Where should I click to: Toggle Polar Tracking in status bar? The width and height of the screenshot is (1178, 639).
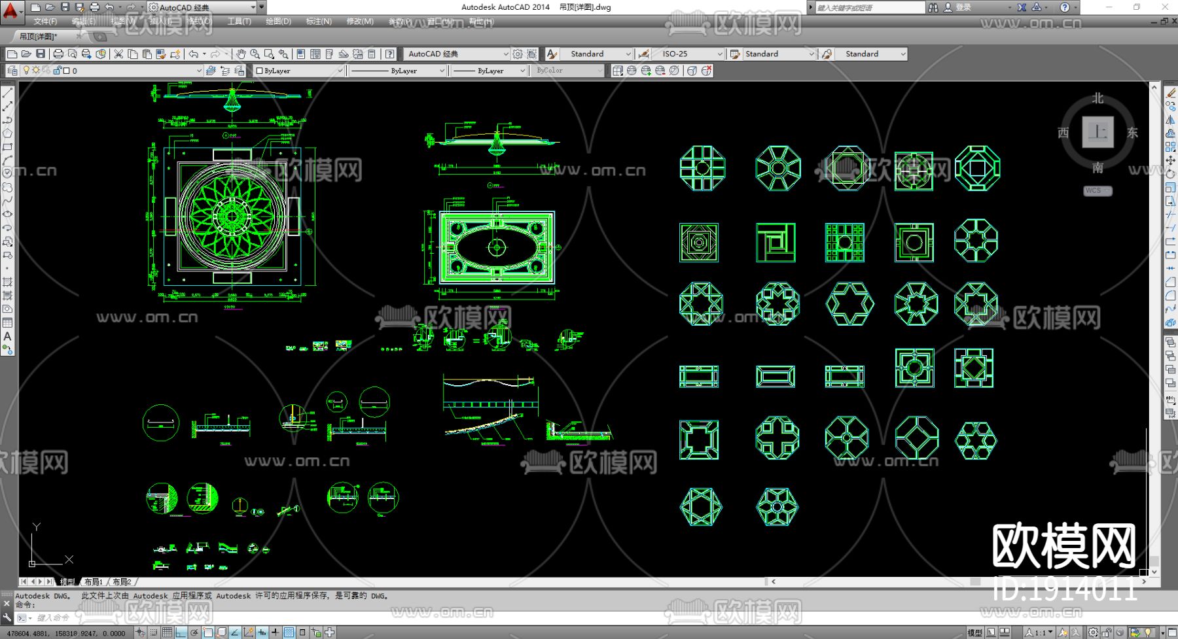click(195, 632)
